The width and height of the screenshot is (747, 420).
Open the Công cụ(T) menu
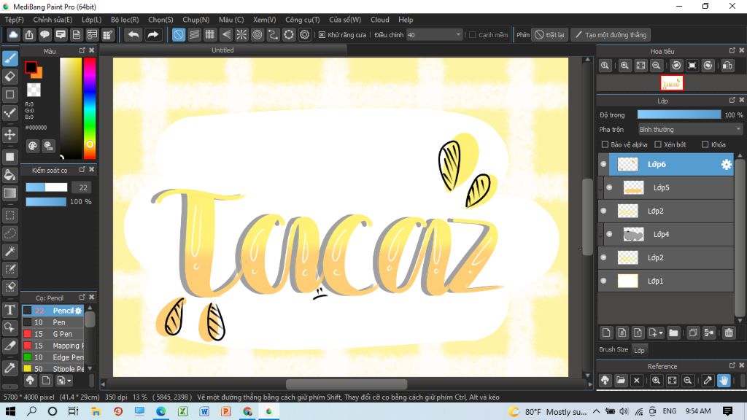[303, 20]
